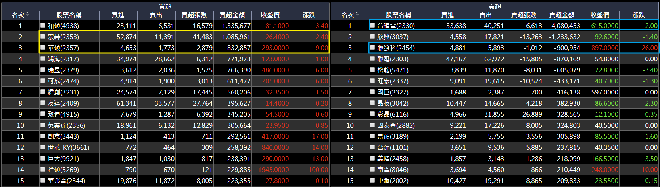Viewport: 660px width, 187px height.
Task: Select the checkbox for 華碩(2357)
Action: [x=43, y=47]
